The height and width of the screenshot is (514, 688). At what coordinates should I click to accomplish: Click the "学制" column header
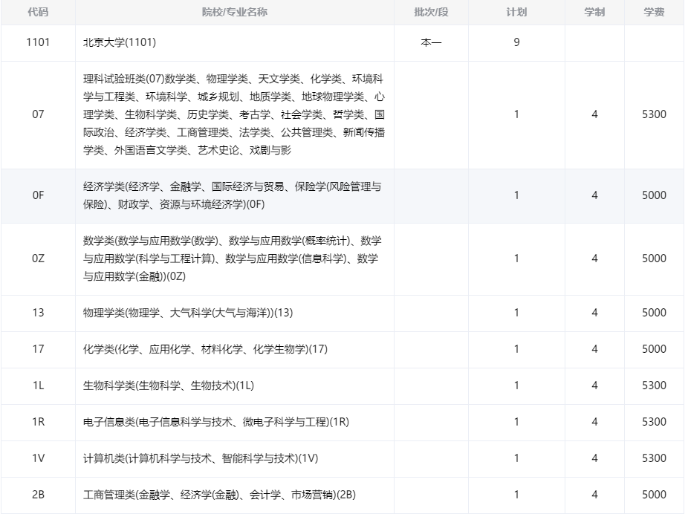[x=594, y=13]
